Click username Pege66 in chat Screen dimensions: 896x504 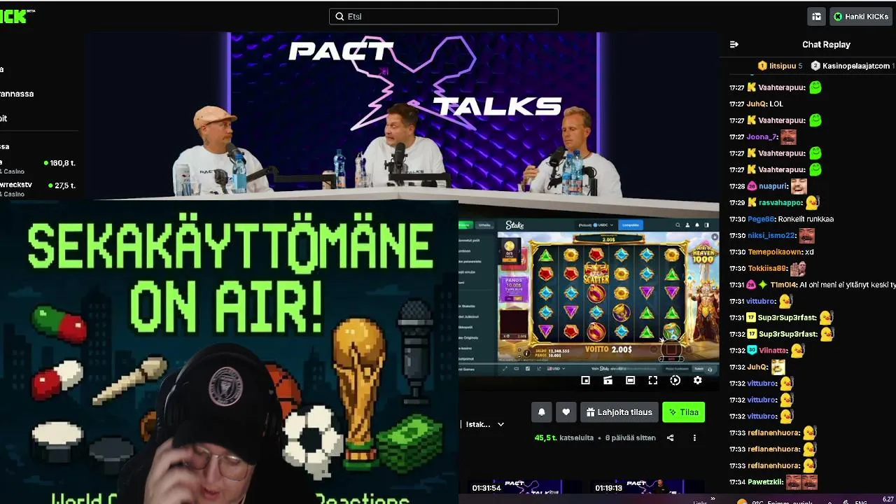761,219
